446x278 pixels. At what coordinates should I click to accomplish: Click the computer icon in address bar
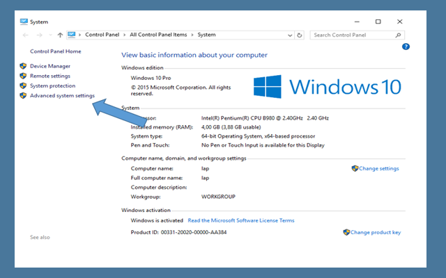72,35
